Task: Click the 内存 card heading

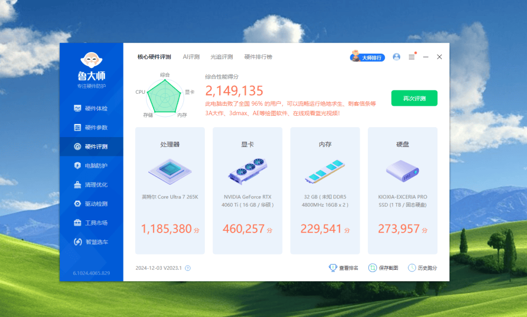Action: [x=325, y=144]
